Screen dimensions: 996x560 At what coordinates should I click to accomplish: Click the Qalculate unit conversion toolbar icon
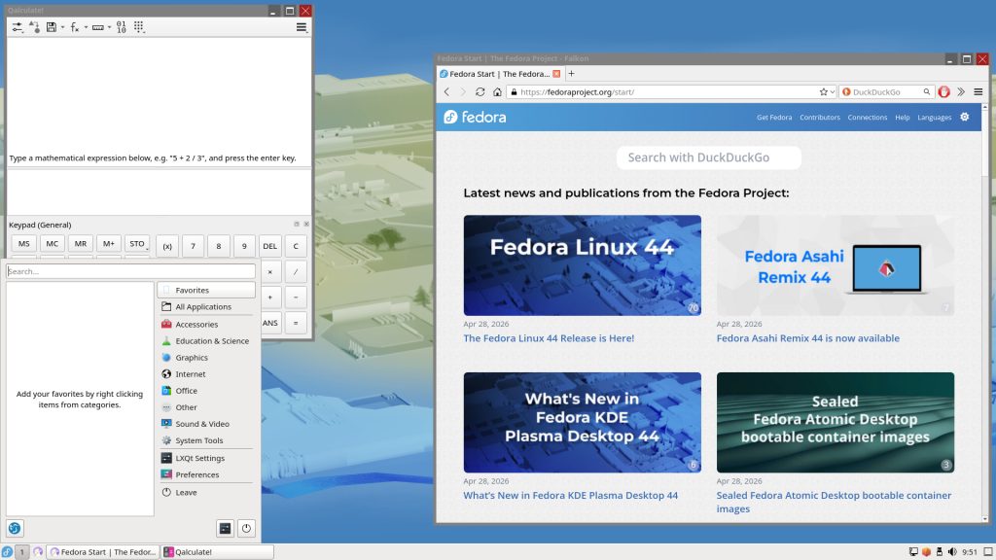click(34, 27)
